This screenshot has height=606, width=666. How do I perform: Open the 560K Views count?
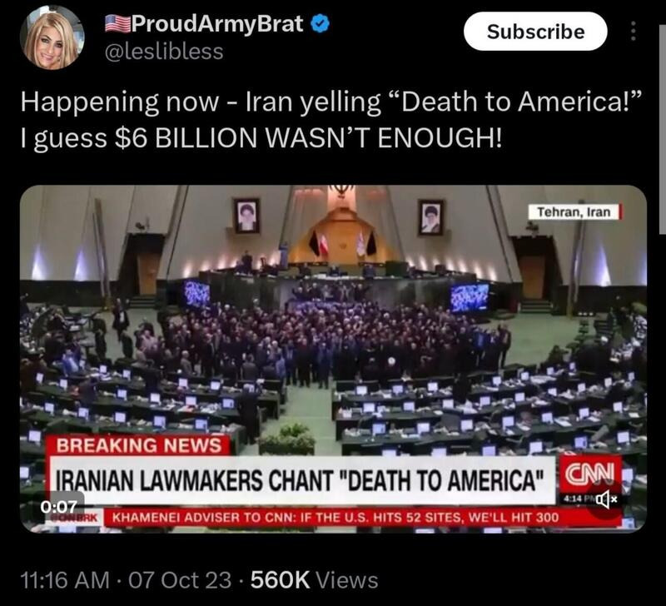[315, 580]
